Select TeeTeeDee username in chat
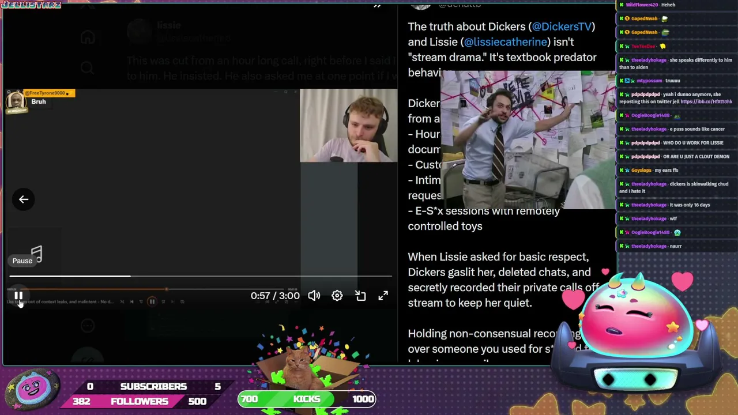Image resolution: width=738 pixels, height=415 pixels. pyautogui.click(x=642, y=46)
